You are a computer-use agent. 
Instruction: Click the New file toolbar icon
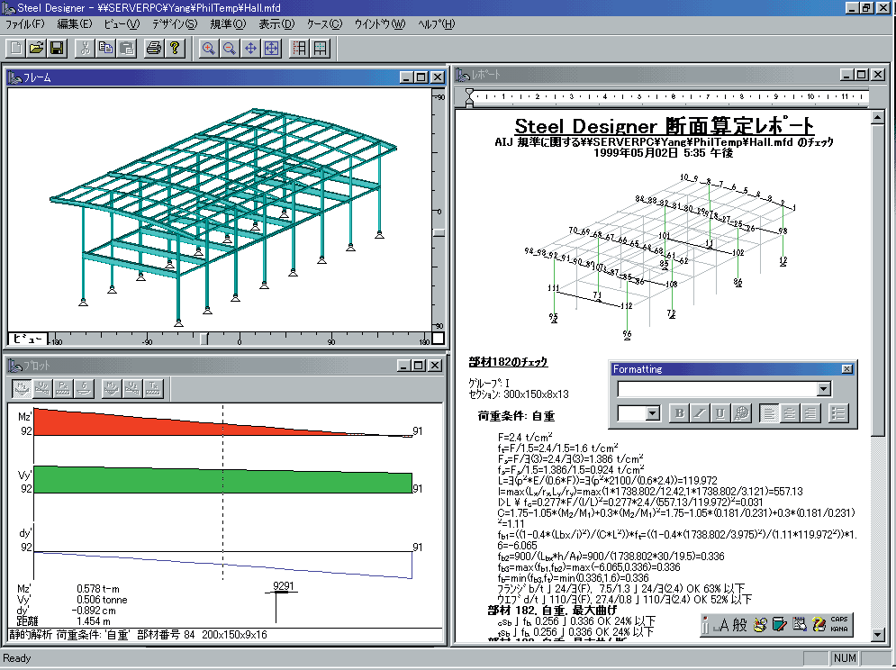tap(16, 48)
